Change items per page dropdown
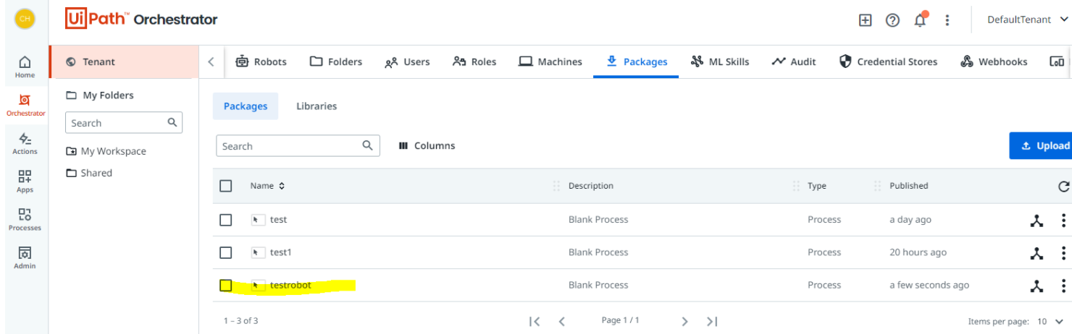Screen dimensions: 1072x334 [1050, 321]
